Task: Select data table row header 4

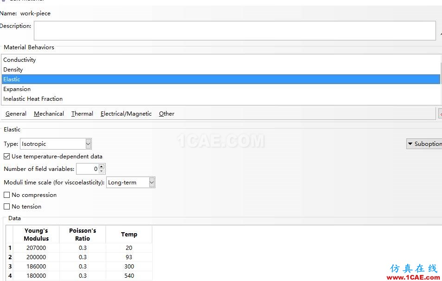Action: tap(10, 276)
